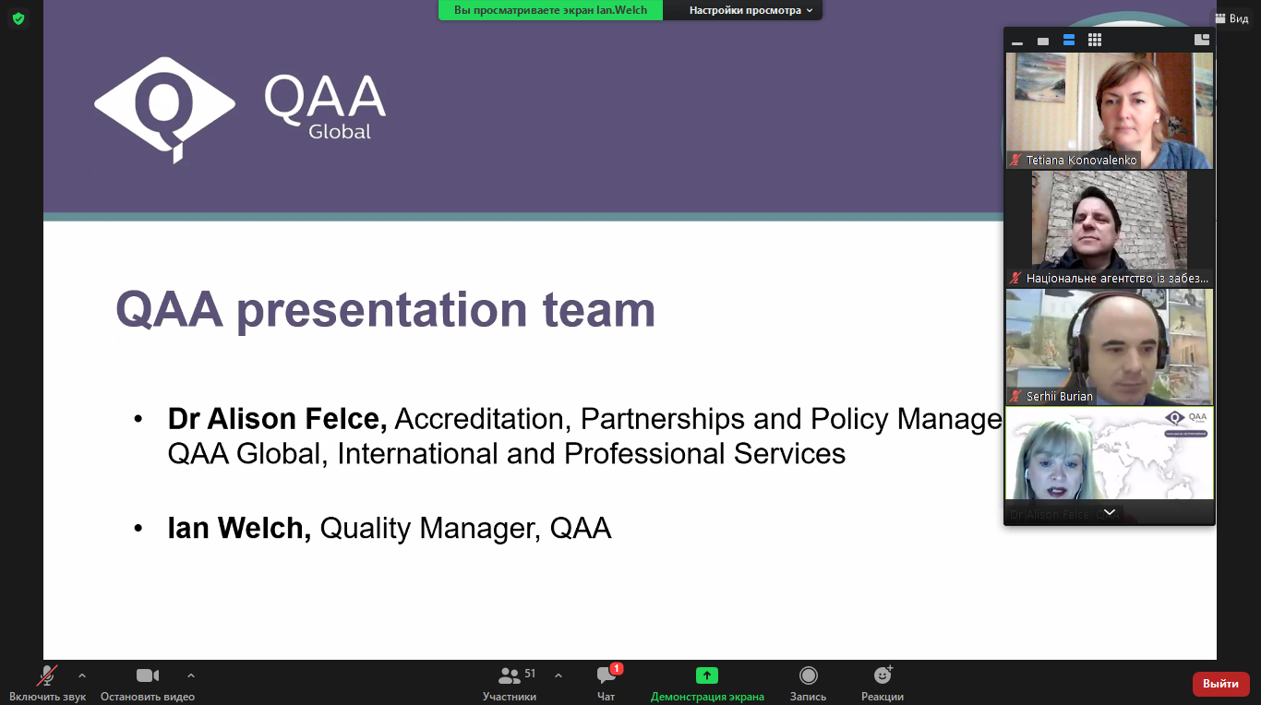The image size is (1261, 705).
Task: Switch thumbnail panel to grid gallery view
Action: pyautogui.click(x=1095, y=40)
